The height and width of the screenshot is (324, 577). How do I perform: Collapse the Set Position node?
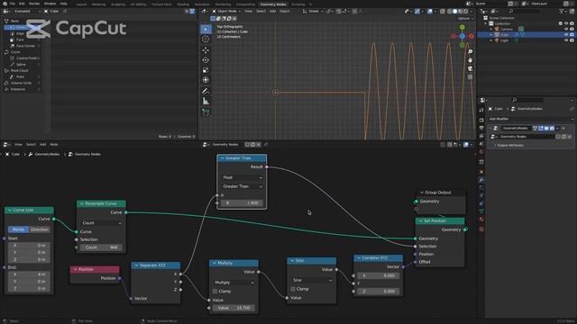(x=421, y=220)
